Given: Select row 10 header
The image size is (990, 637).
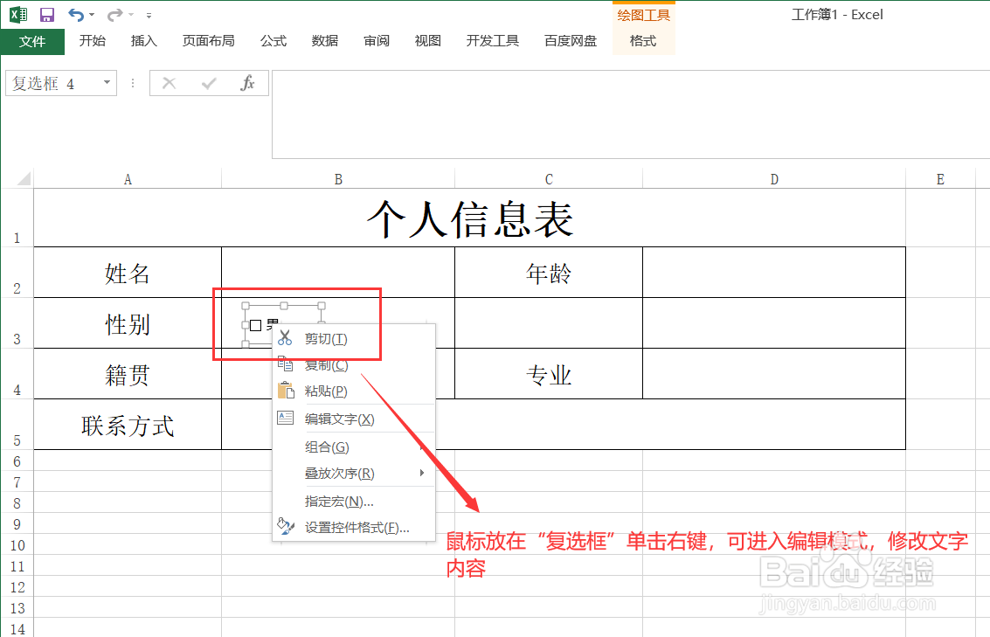Looking at the screenshot, I should pyautogui.click(x=17, y=545).
